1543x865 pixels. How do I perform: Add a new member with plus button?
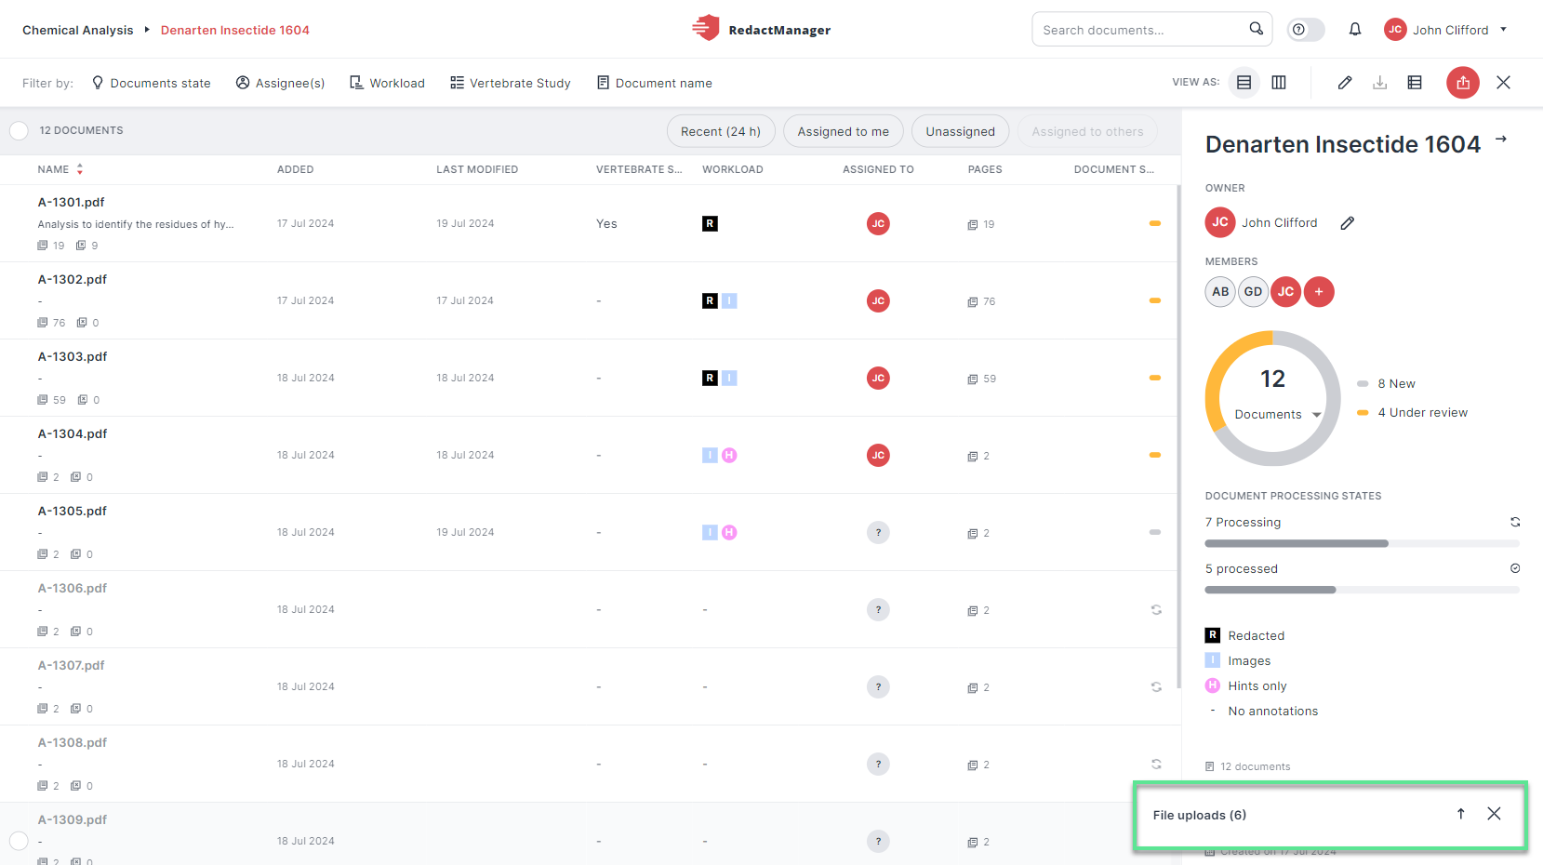(1319, 292)
